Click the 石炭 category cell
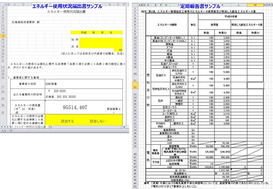This screenshot has height=189, width=273. [x=160, y=101]
